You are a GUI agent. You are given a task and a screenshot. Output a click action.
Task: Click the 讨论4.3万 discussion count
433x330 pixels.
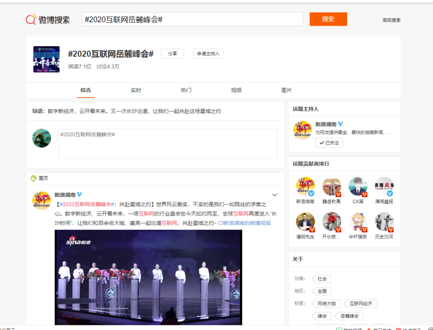click(x=108, y=67)
